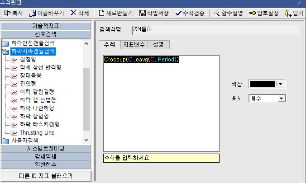This screenshot has height=183, width=306.
Task: Click the chart icon beside 하락 나란히형
Action: click(14, 108)
